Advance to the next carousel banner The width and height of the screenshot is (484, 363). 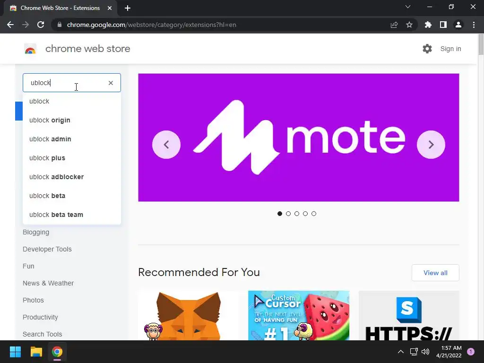tap(431, 145)
